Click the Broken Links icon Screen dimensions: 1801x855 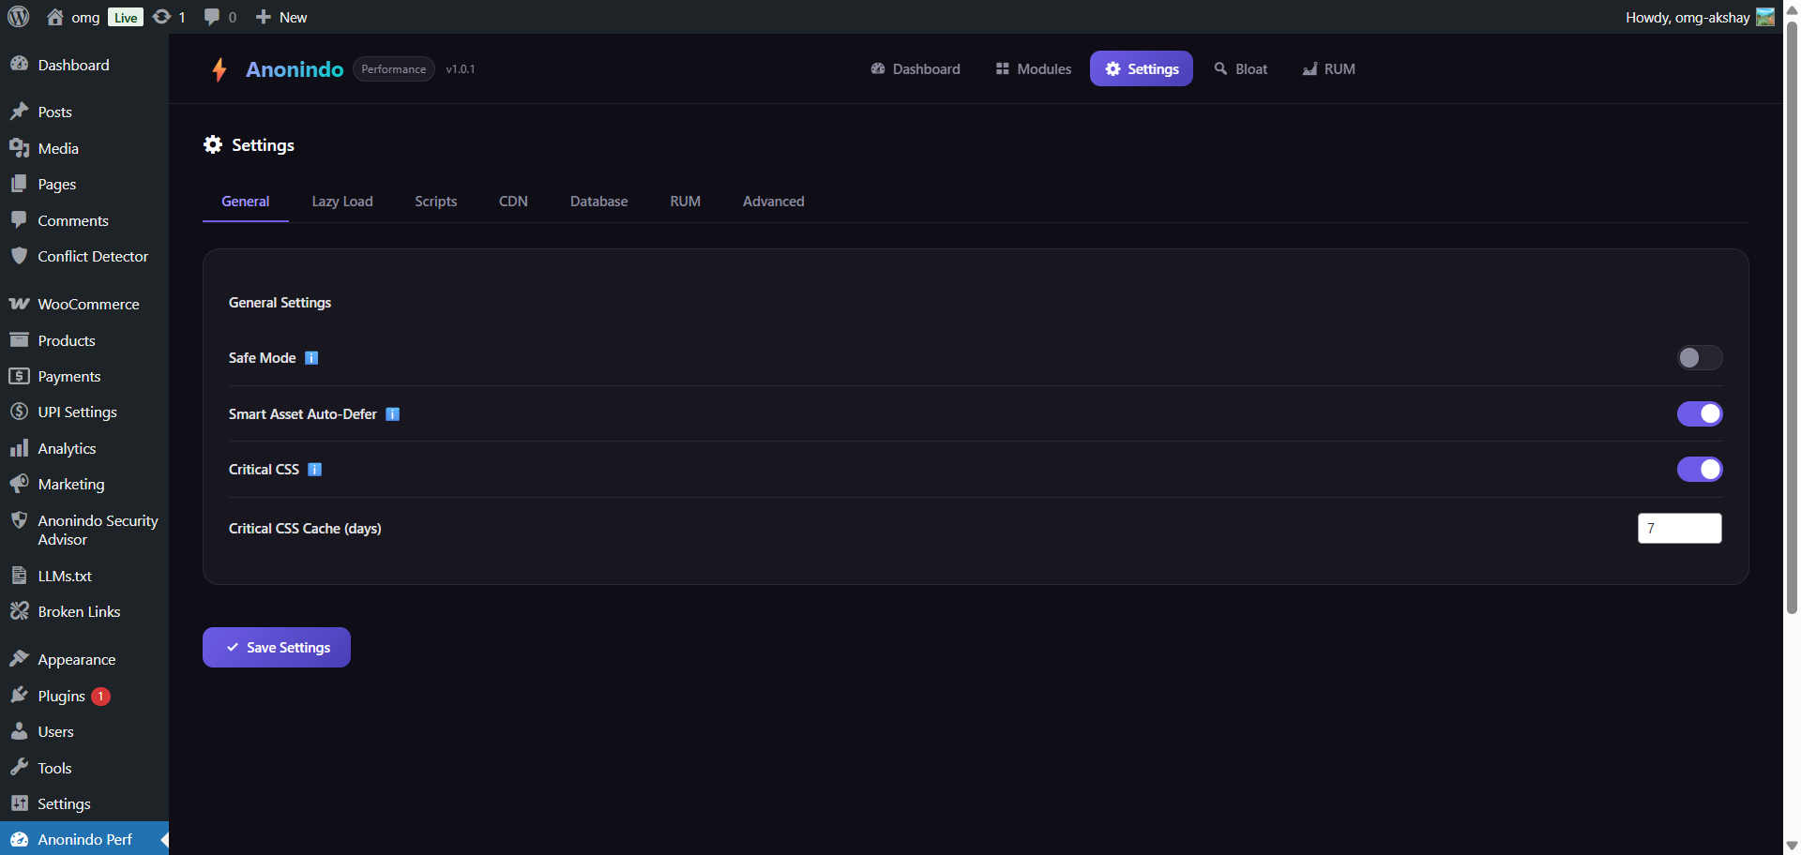click(x=19, y=611)
